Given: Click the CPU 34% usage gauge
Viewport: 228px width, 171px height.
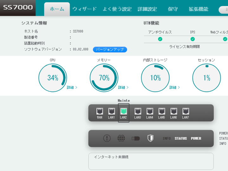Looking at the screenshot, I should (x=53, y=78).
